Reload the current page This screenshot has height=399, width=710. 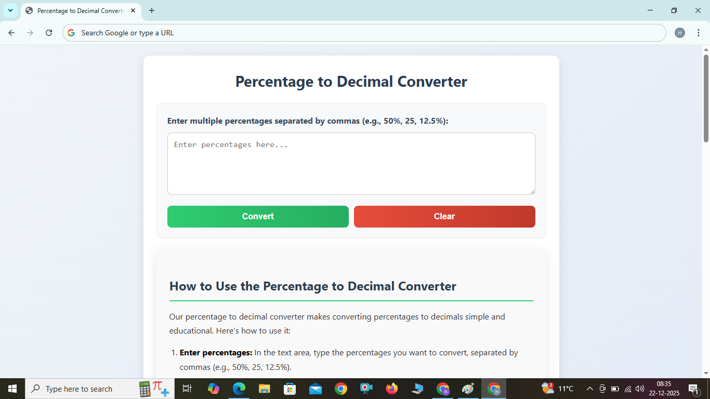click(48, 32)
